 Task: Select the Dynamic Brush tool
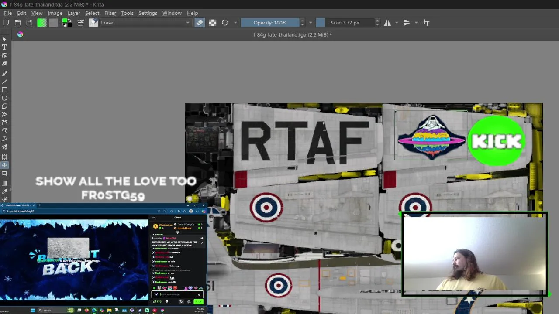point(4,139)
